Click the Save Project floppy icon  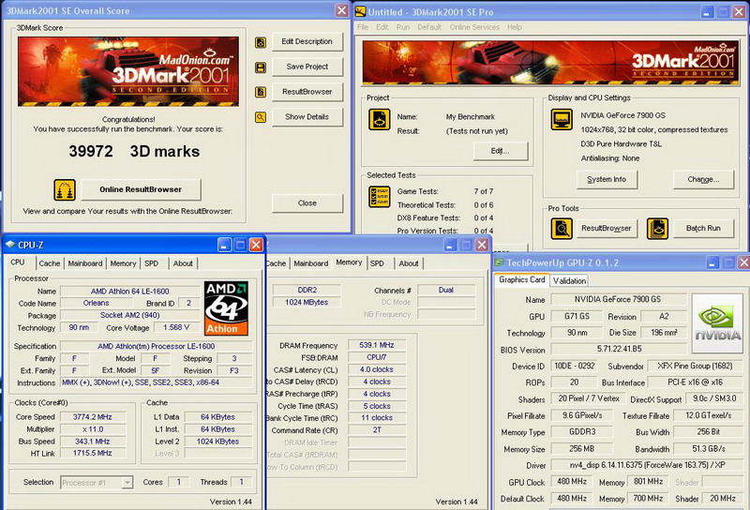261,67
